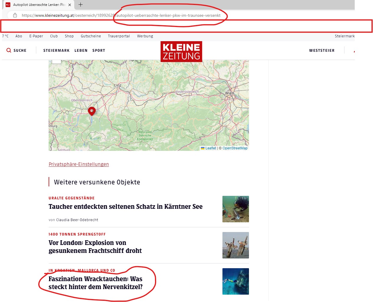
Task: Click the Kleine Zeitung logo
Action: pyautogui.click(x=181, y=51)
